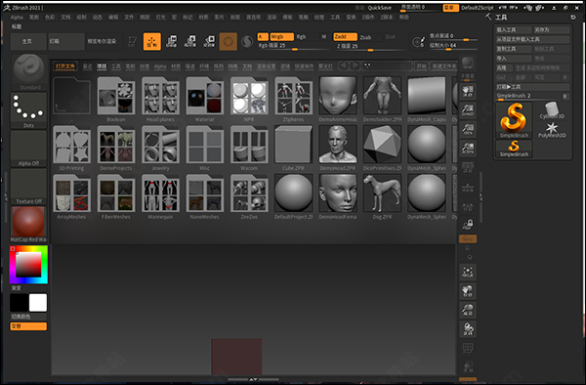Select the Scale mode icon

[x=190, y=41]
